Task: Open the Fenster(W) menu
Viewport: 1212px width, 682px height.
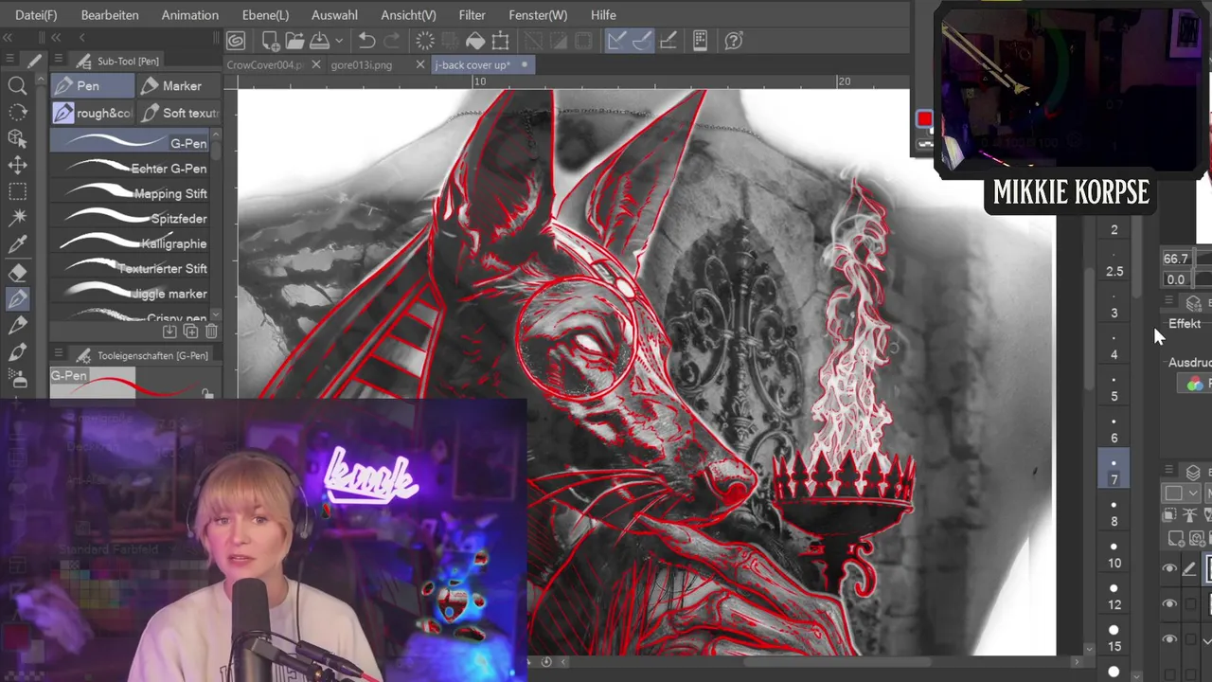Action: (x=538, y=15)
